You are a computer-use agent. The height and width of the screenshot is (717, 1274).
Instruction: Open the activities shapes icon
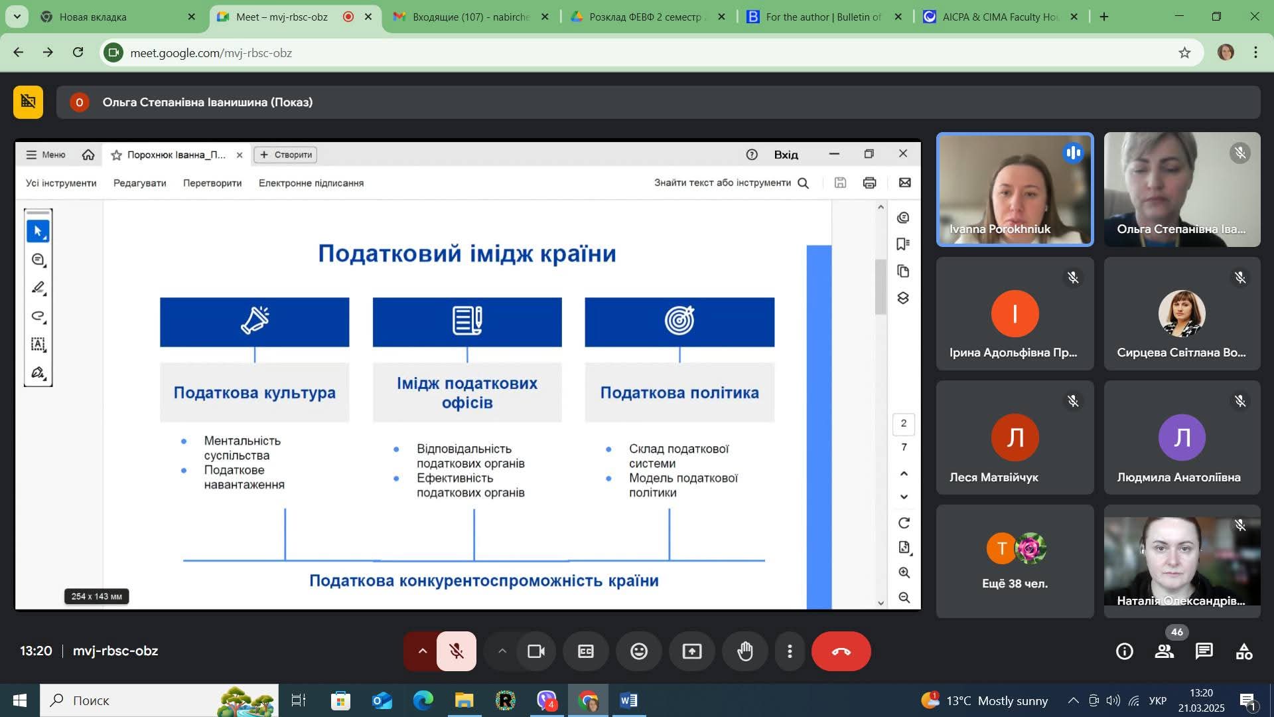click(x=1244, y=651)
